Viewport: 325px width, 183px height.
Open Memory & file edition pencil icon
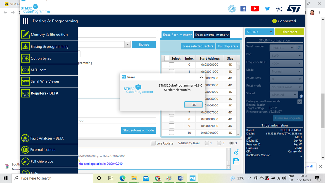25,35
